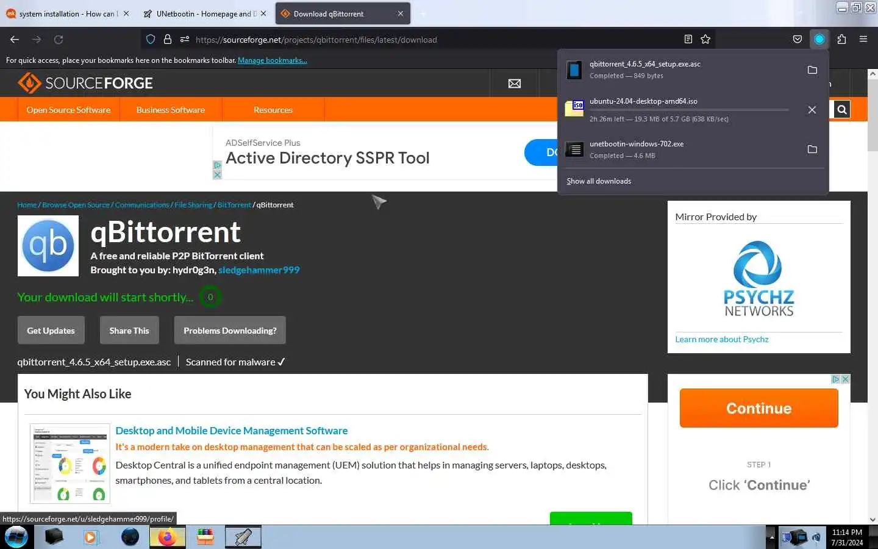This screenshot has width=878, height=549.
Task: Click the SourceForge search magnifier icon
Action: (x=841, y=110)
